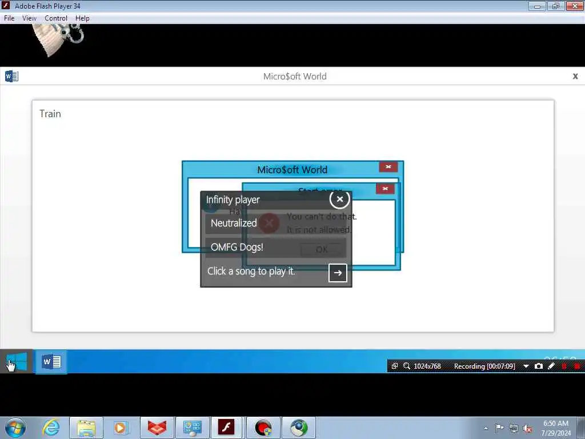
Task: Open the Help menu
Action: click(x=82, y=18)
